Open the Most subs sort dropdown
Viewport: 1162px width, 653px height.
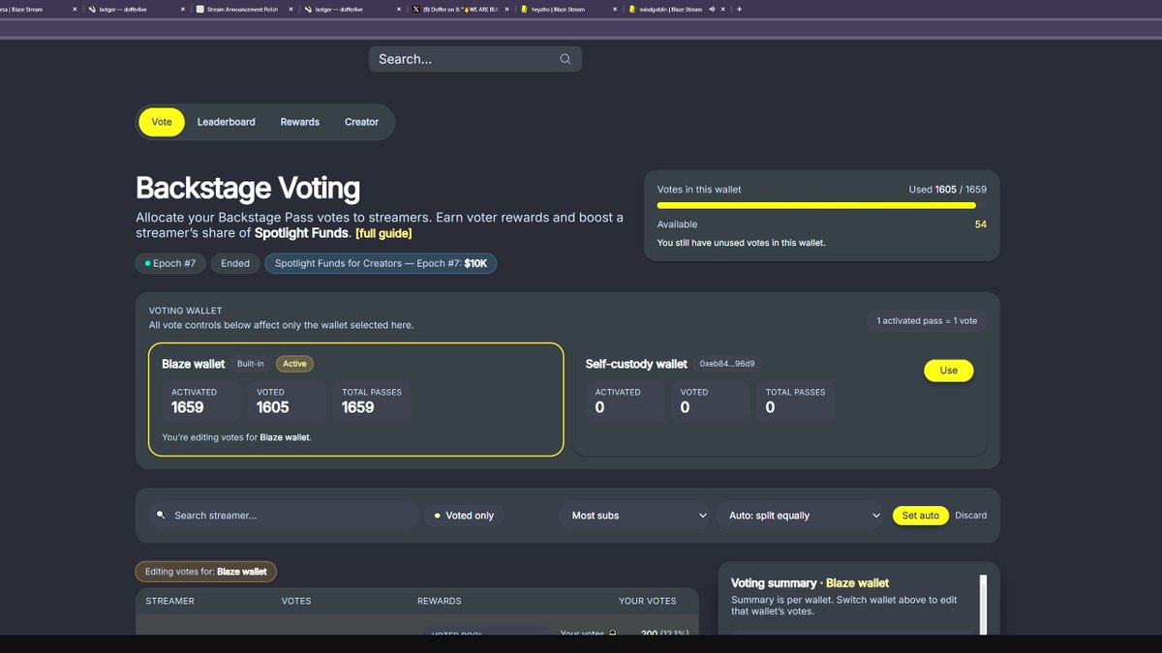coord(634,516)
